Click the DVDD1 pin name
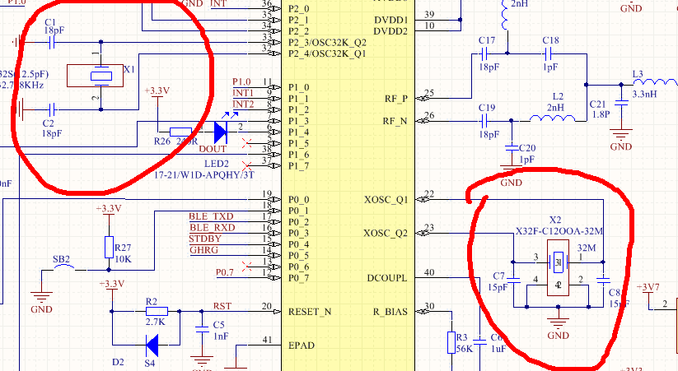 pos(390,20)
